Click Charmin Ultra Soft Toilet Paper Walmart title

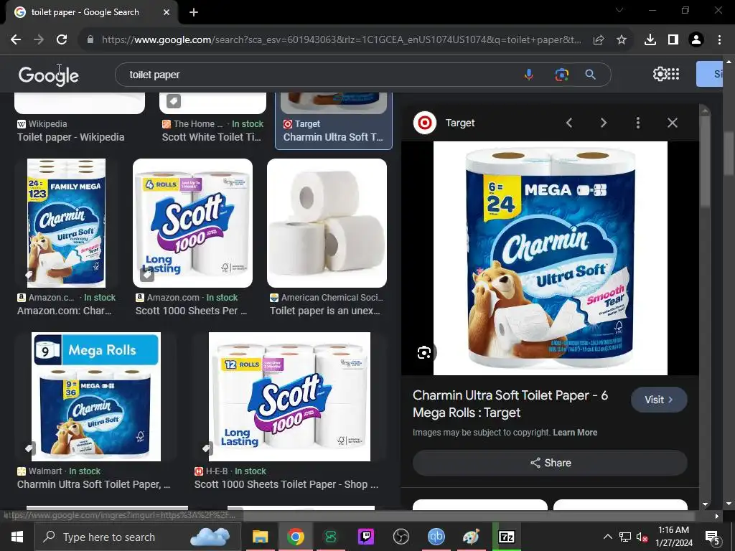[x=94, y=484]
